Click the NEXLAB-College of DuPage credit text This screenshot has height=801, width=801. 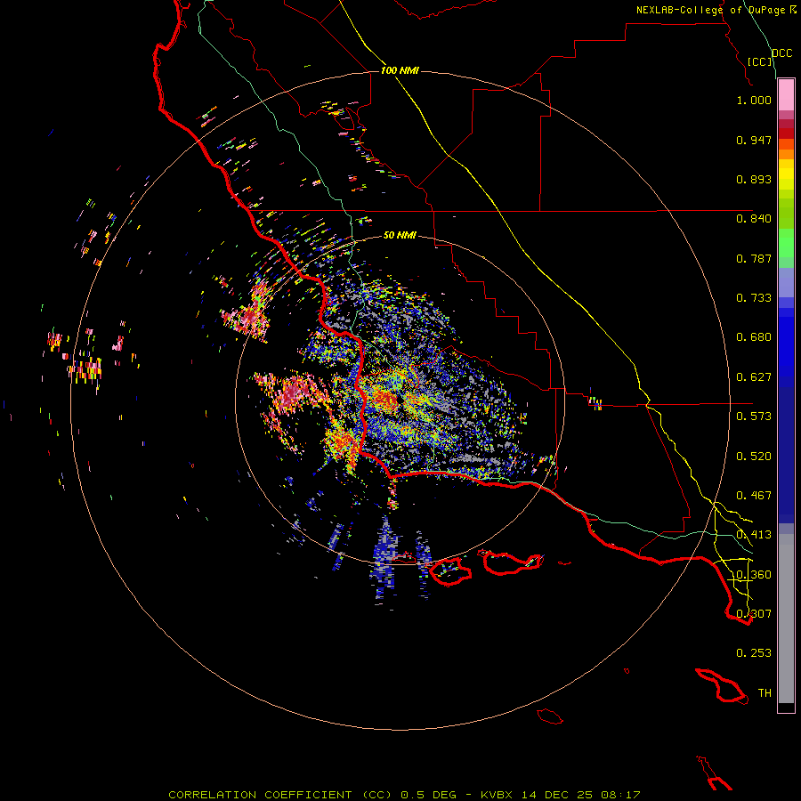coord(711,10)
